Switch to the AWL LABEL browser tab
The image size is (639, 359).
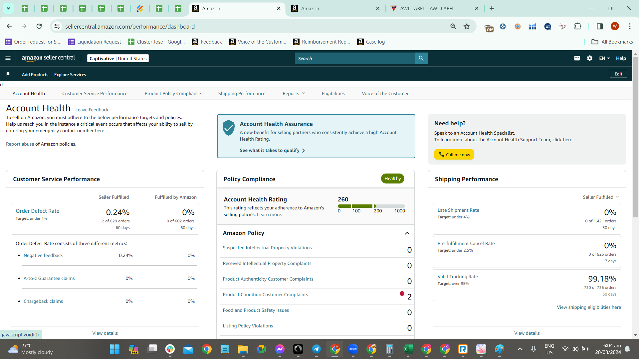click(x=434, y=8)
